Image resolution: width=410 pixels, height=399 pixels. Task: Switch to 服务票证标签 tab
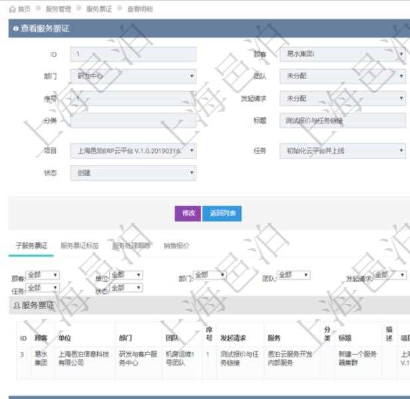pyautogui.click(x=79, y=245)
